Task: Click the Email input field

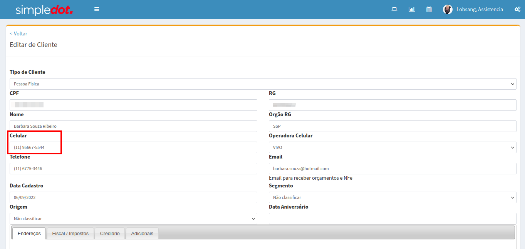Action: pos(392,169)
